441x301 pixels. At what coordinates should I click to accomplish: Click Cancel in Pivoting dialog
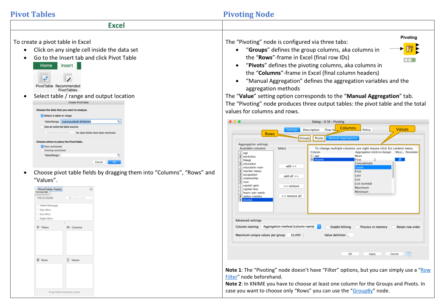click(x=394, y=254)
